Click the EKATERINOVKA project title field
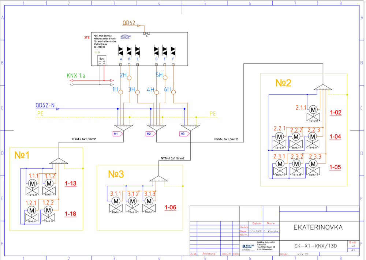The width and height of the screenshot is (366, 260). (x=318, y=227)
